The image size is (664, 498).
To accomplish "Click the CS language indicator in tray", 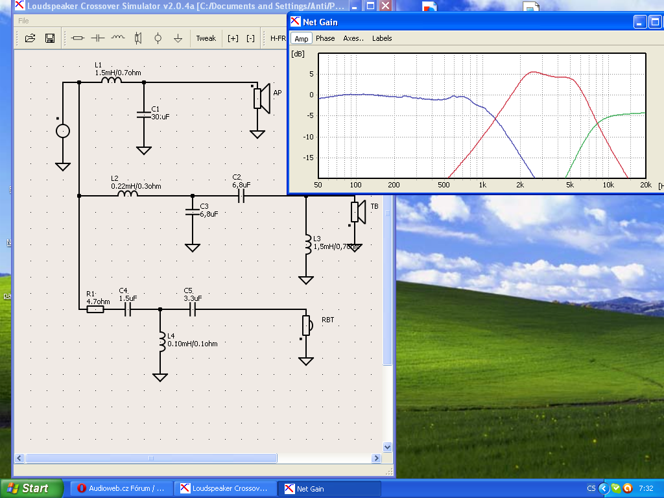I will pos(591,489).
